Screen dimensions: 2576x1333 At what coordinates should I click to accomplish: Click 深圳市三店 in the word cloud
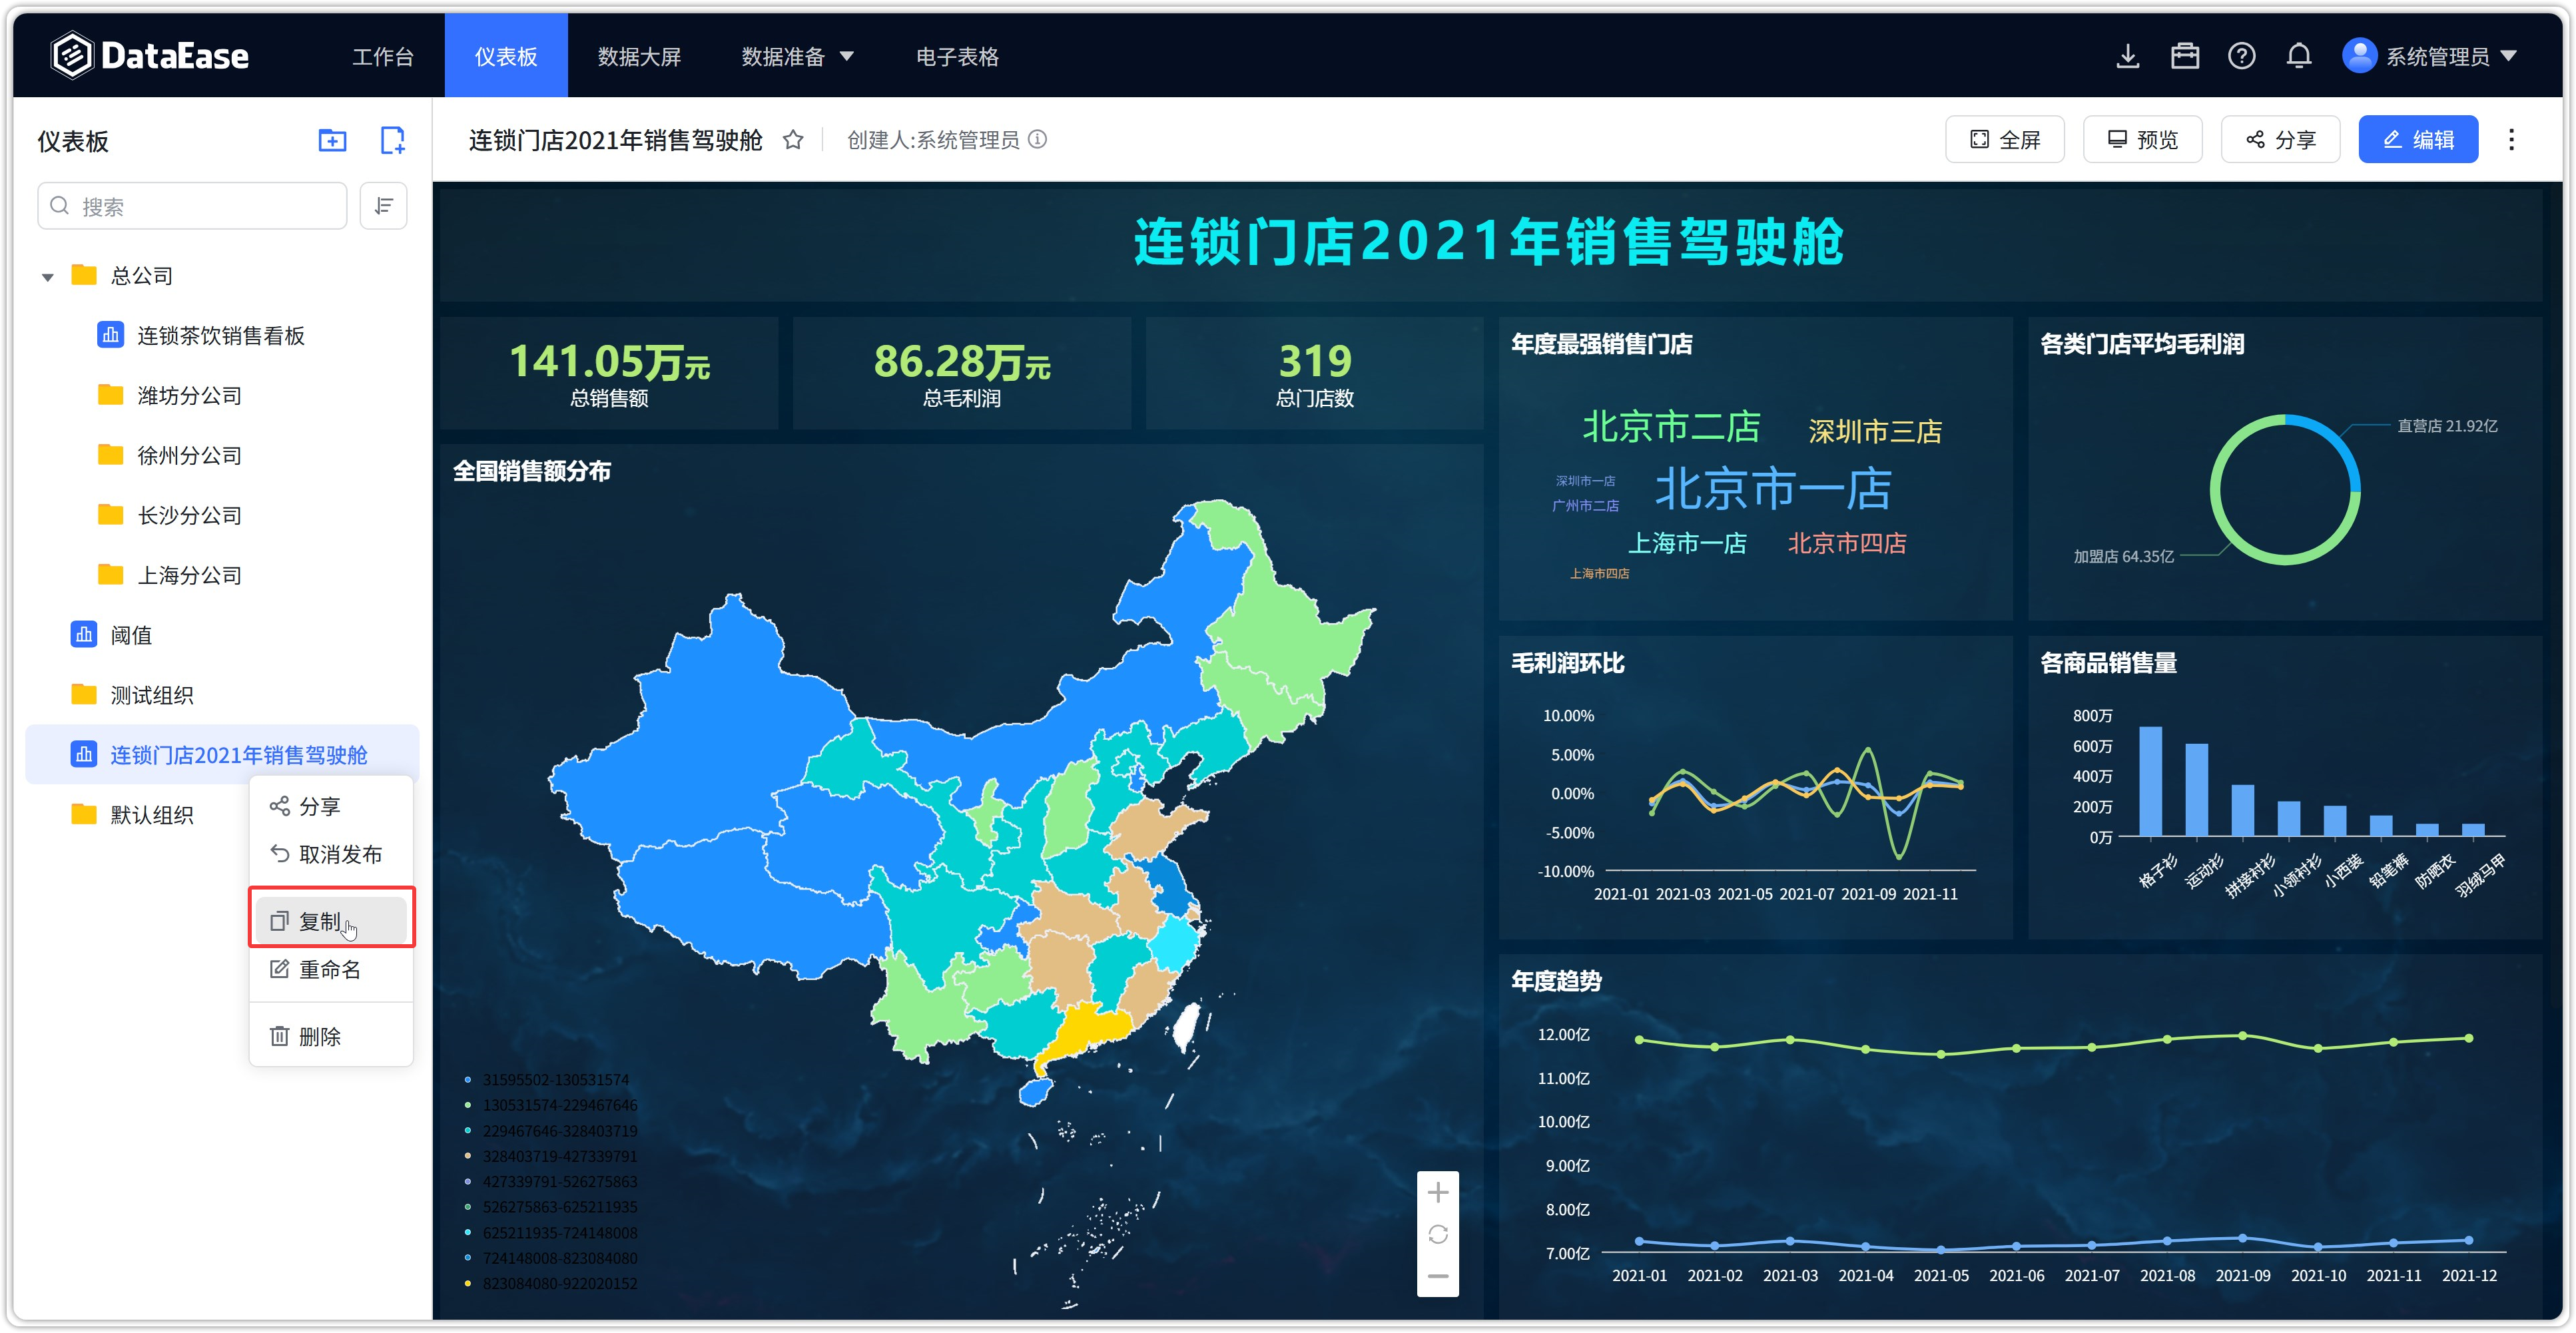point(1875,431)
